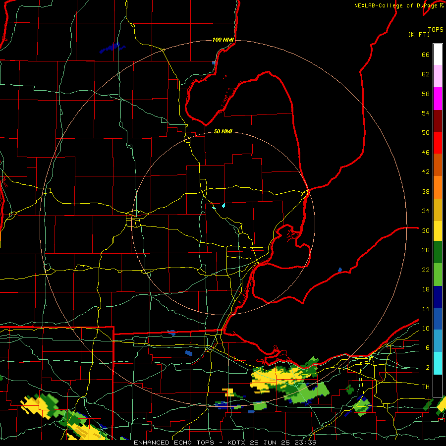Click the 58 legend value

point(426,94)
